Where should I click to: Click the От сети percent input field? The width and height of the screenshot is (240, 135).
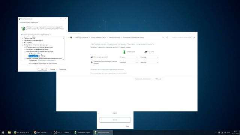pos(40,56)
